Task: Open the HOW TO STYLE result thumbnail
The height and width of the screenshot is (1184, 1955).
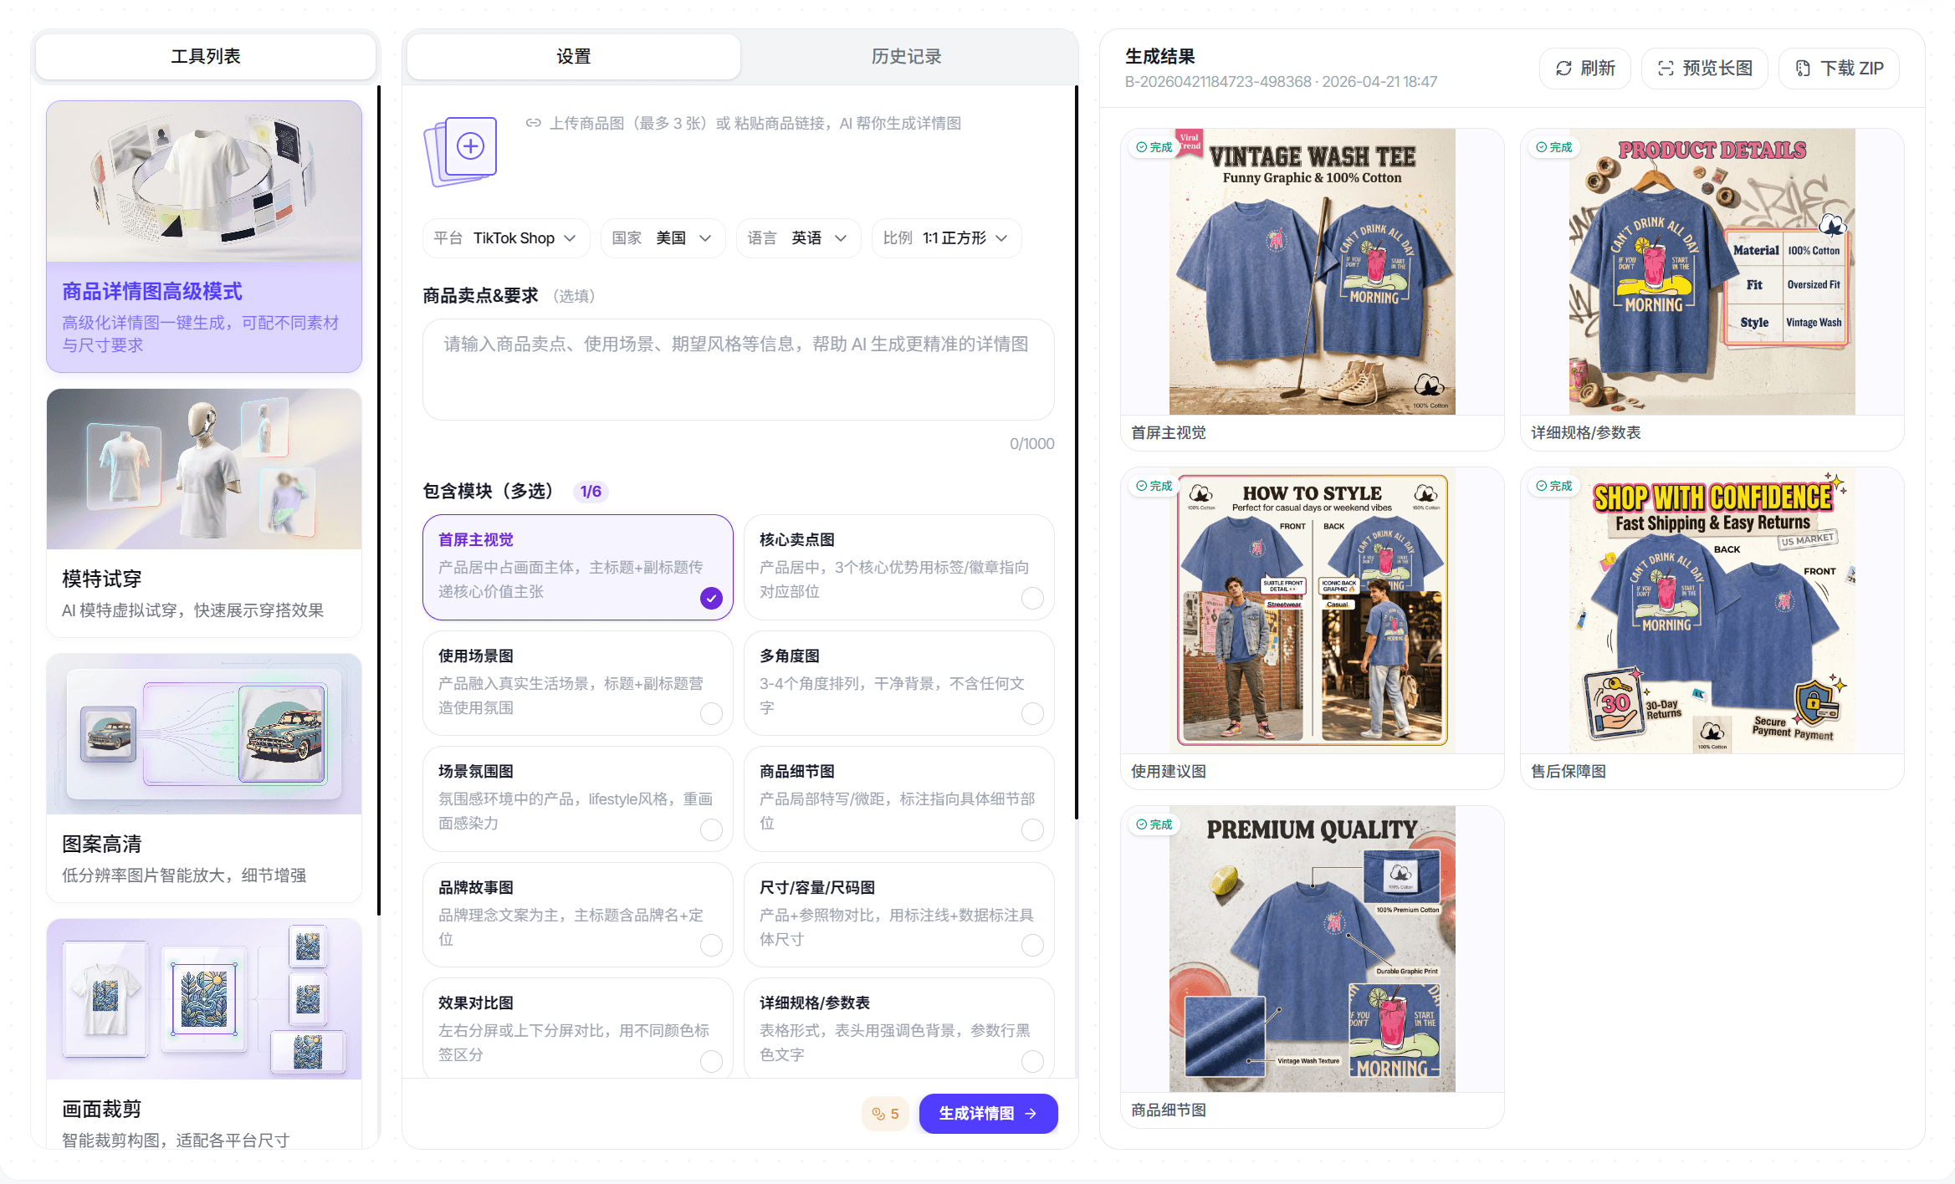Action: 1312,610
